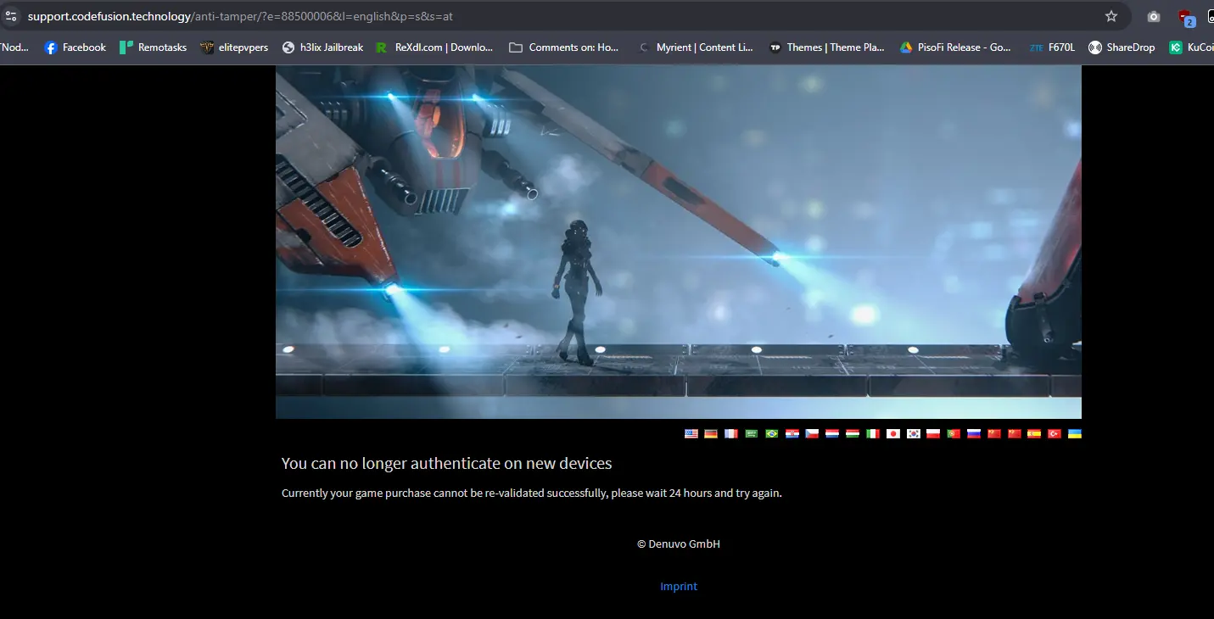1214x619 pixels.
Task: Open the h3lix Jailbreak bookmark
Action: click(x=322, y=47)
